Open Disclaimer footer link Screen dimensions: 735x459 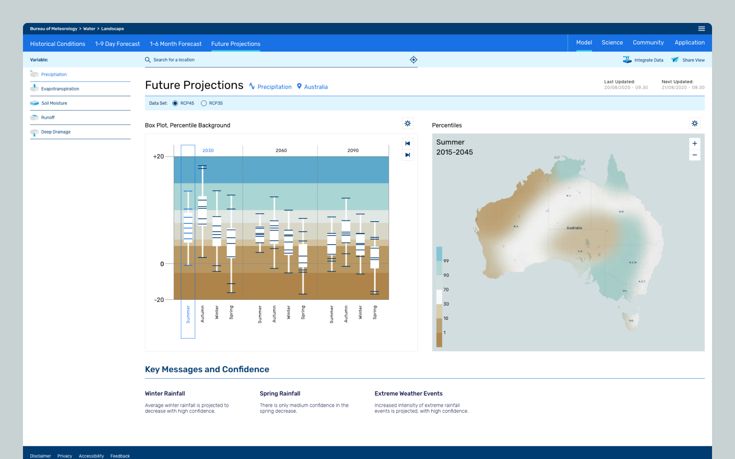click(x=40, y=456)
